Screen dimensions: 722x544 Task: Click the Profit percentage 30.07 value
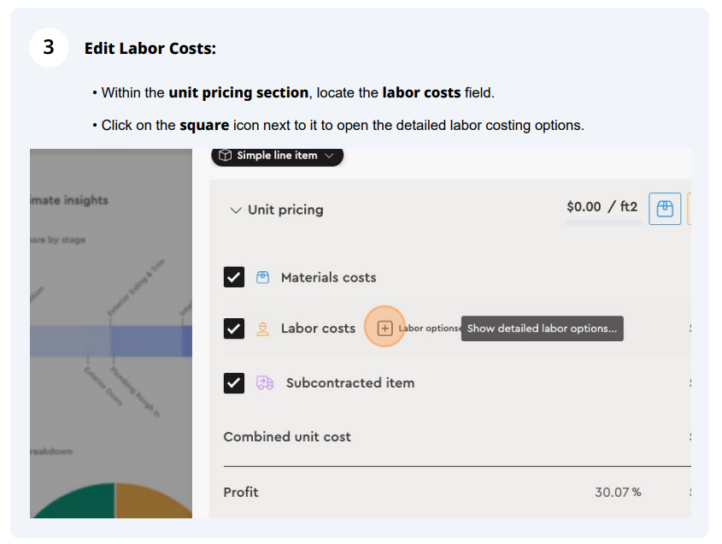618,493
